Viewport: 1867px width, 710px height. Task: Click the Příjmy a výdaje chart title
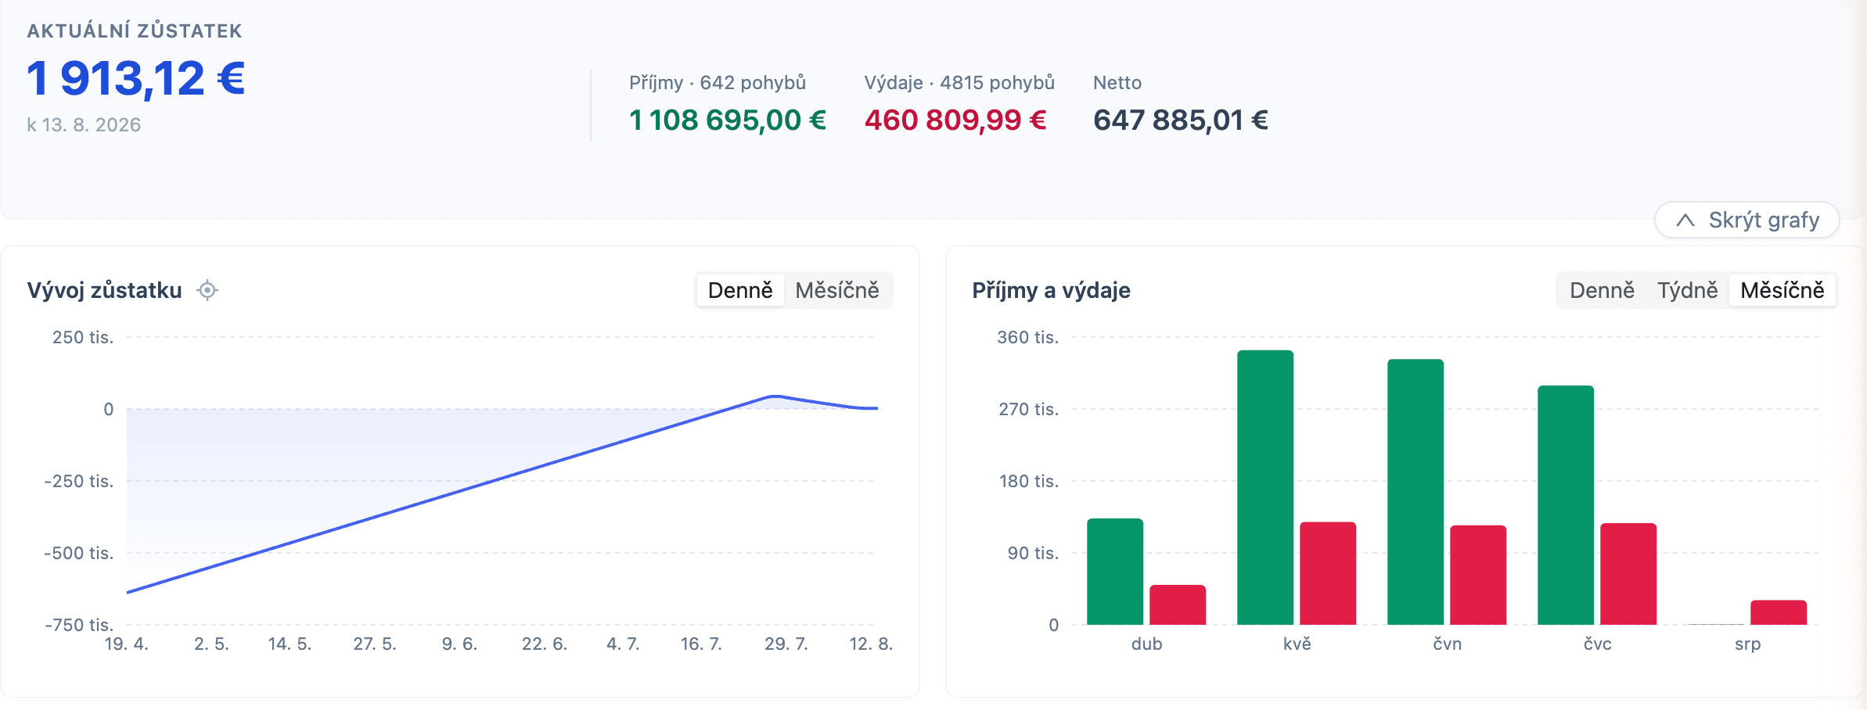click(x=1051, y=290)
